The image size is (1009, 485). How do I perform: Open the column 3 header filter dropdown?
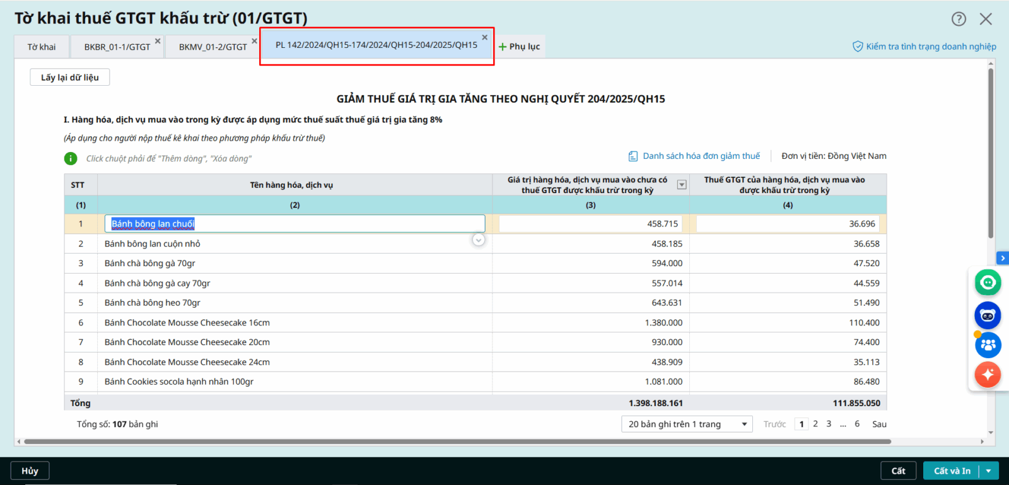[681, 185]
